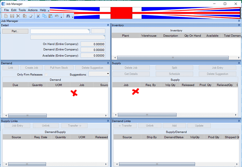Click the Get Details button
242x167 pixels.
click(131, 74)
